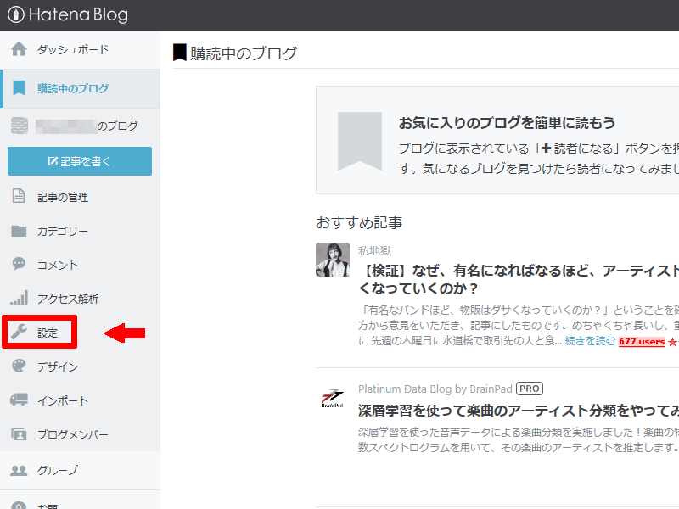Click the people グループ icon
Viewport: 679px width, 509px height.
click(19, 470)
